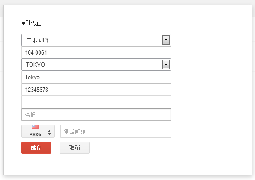Select the +886 dialing code text
This screenshot has height=180, width=255.
pyautogui.click(x=35, y=135)
